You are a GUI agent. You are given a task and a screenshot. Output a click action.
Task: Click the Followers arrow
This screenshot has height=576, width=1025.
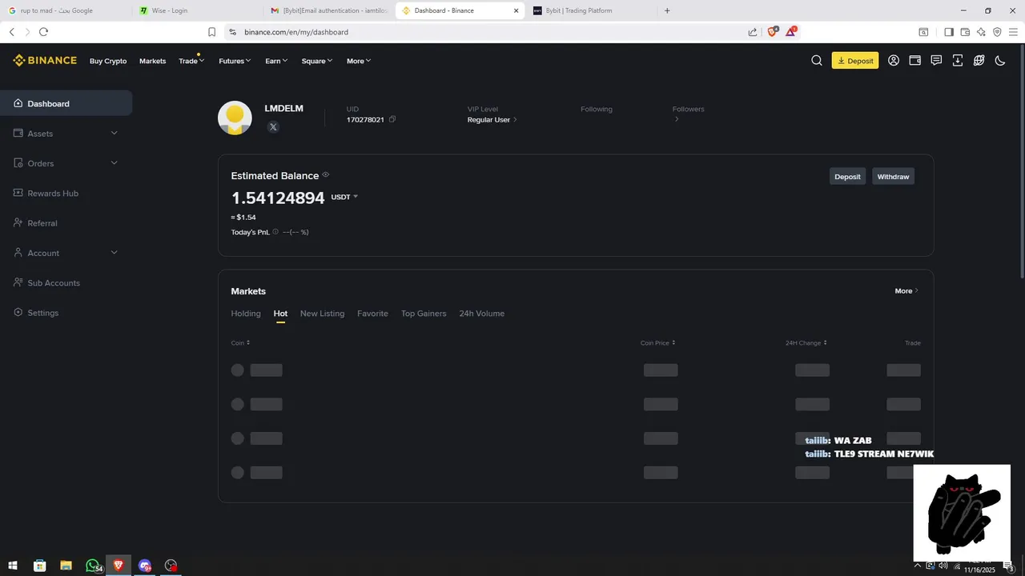(677, 120)
